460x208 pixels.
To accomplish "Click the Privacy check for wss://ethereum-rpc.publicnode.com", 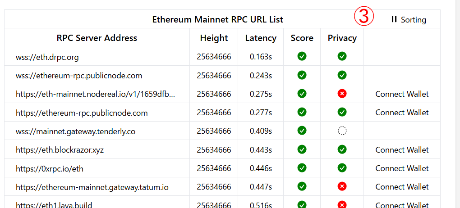I will (x=342, y=75).
